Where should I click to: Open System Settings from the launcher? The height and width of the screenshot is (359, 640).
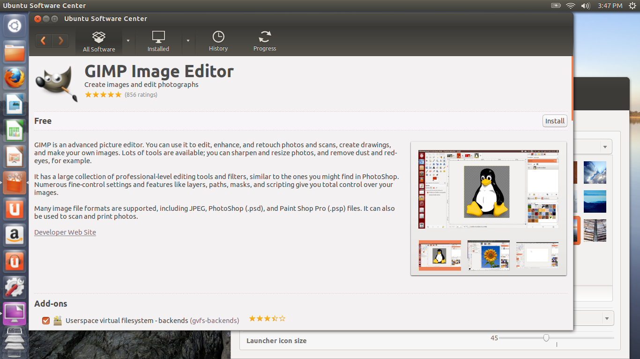click(15, 287)
